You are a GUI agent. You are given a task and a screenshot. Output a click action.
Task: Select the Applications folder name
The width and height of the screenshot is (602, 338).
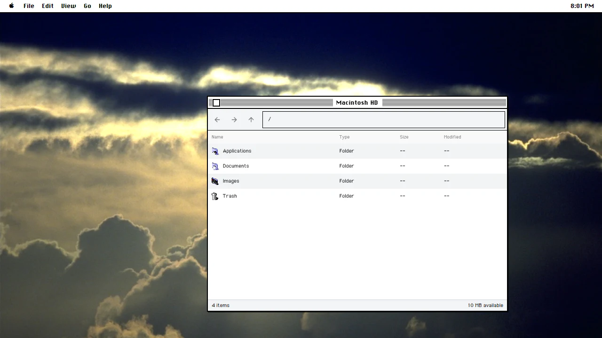[x=237, y=151]
